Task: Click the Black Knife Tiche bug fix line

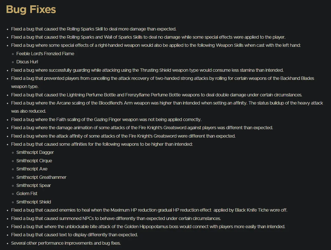Action: pyautogui.click(x=149, y=210)
